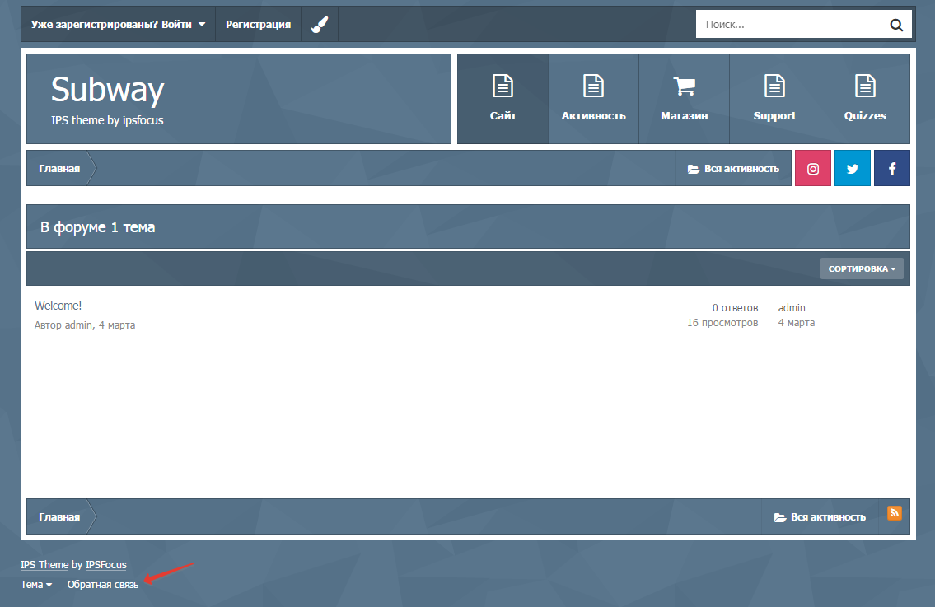This screenshot has height=607, width=935.
Task: Select the Сайт navigation tab
Action: coord(503,99)
